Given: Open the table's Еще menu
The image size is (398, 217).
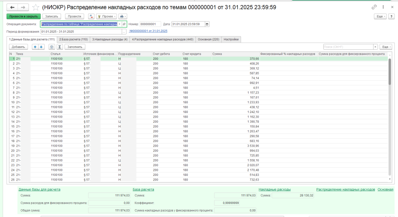Looking at the screenshot, I should (x=385, y=47).
